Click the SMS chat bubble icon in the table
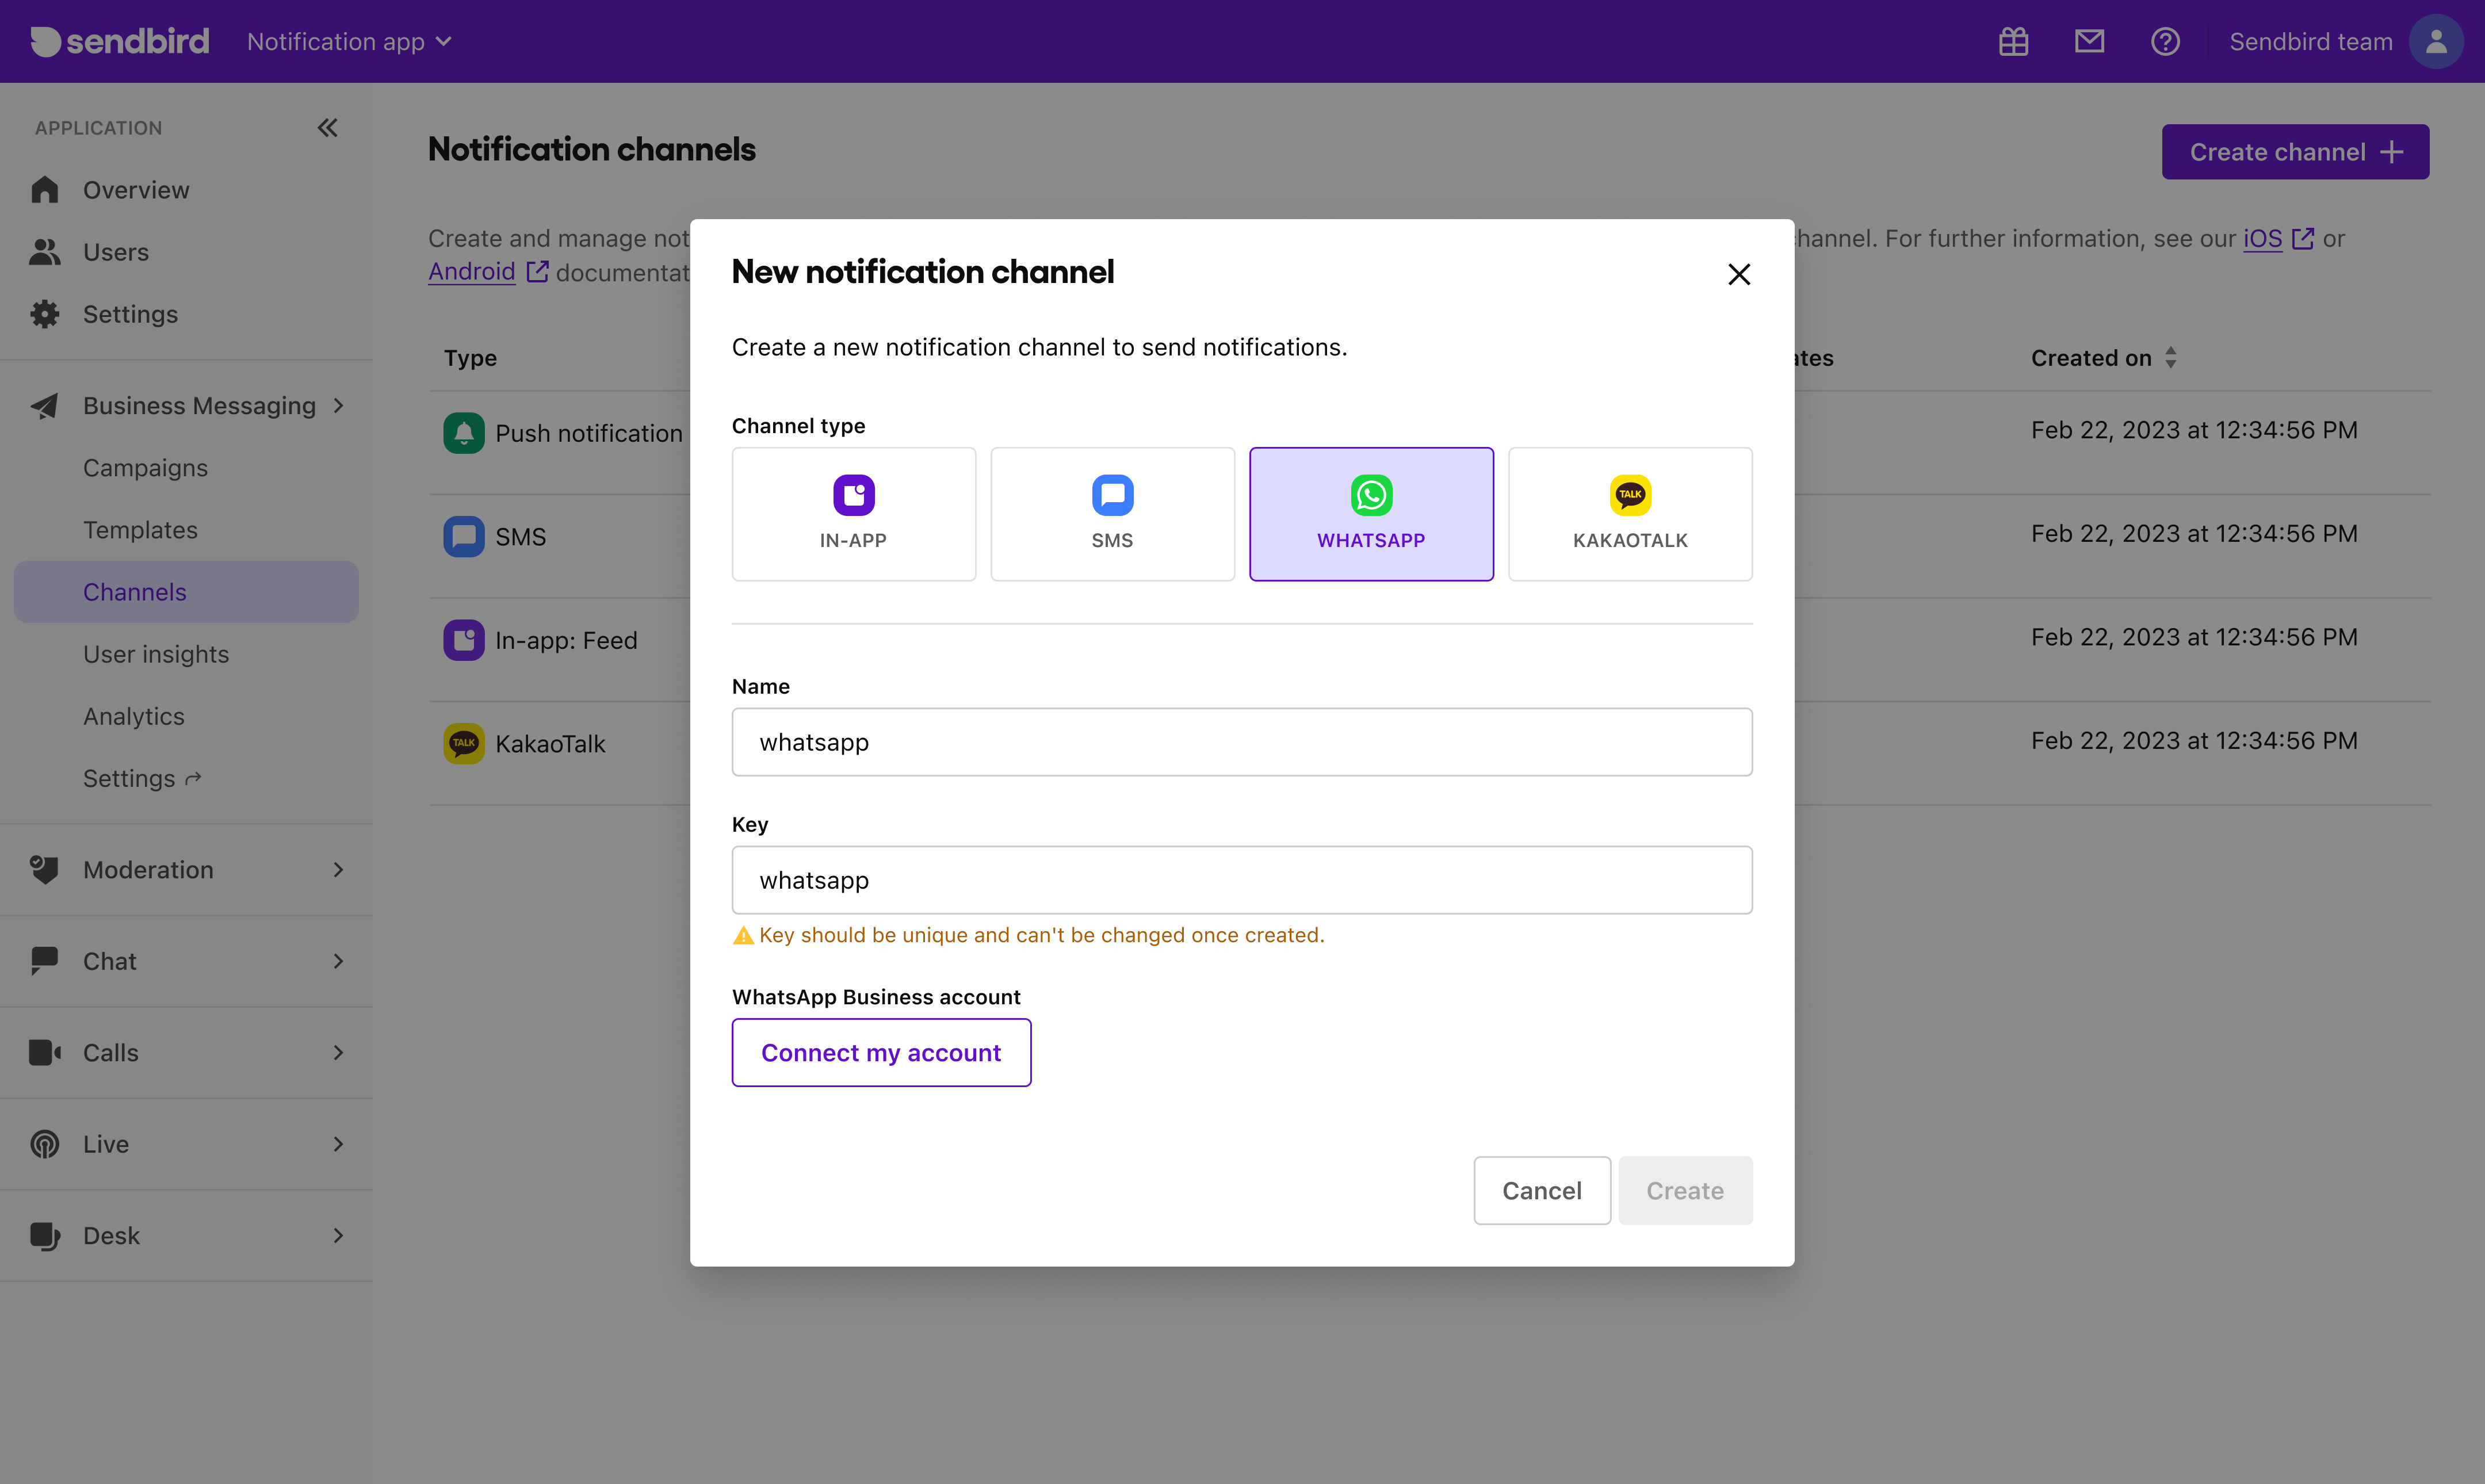 pos(464,536)
